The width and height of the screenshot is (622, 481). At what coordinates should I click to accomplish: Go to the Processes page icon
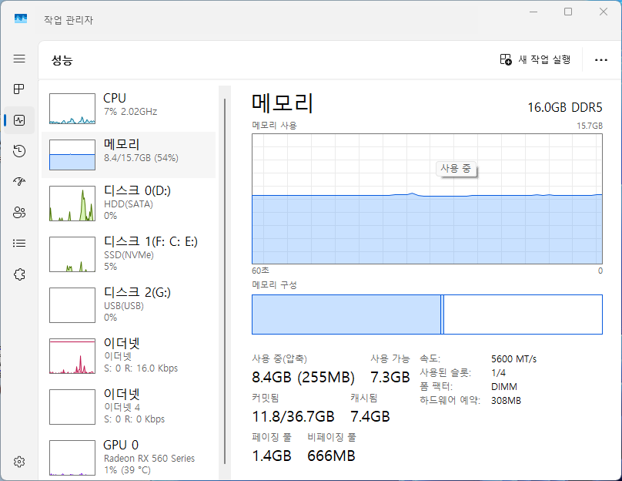19,89
